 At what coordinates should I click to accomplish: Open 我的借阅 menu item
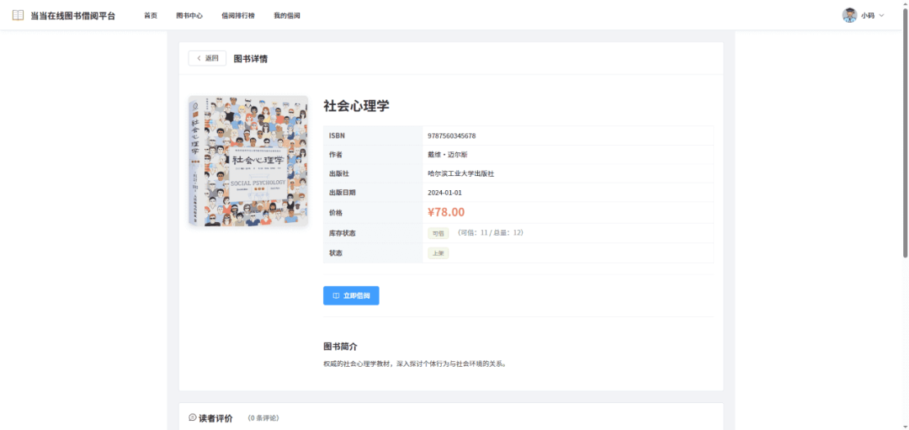pyautogui.click(x=287, y=16)
